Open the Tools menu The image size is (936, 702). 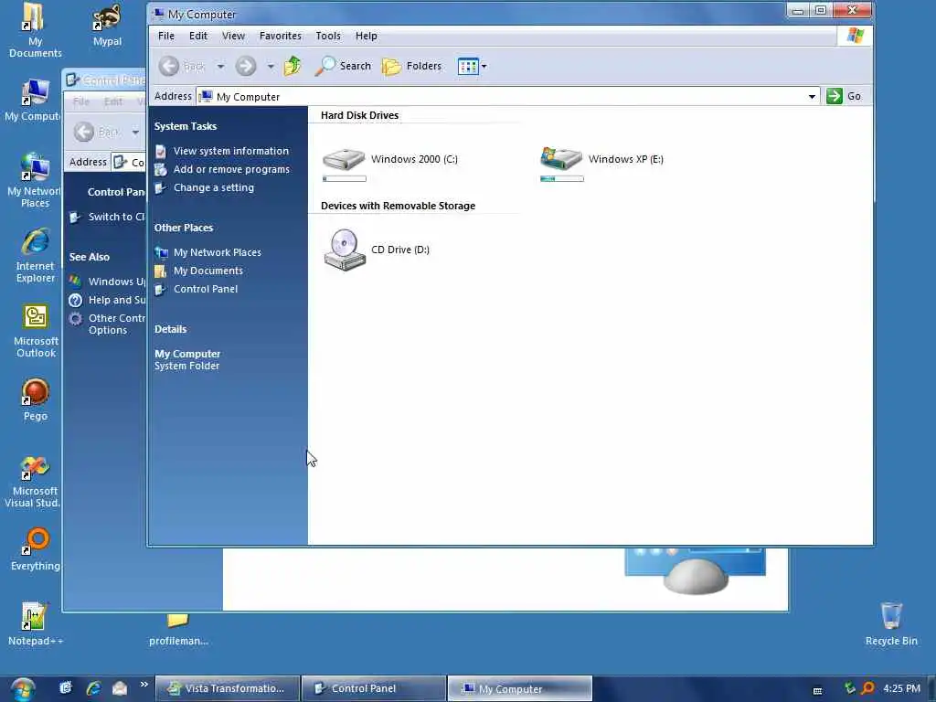pyautogui.click(x=328, y=36)
